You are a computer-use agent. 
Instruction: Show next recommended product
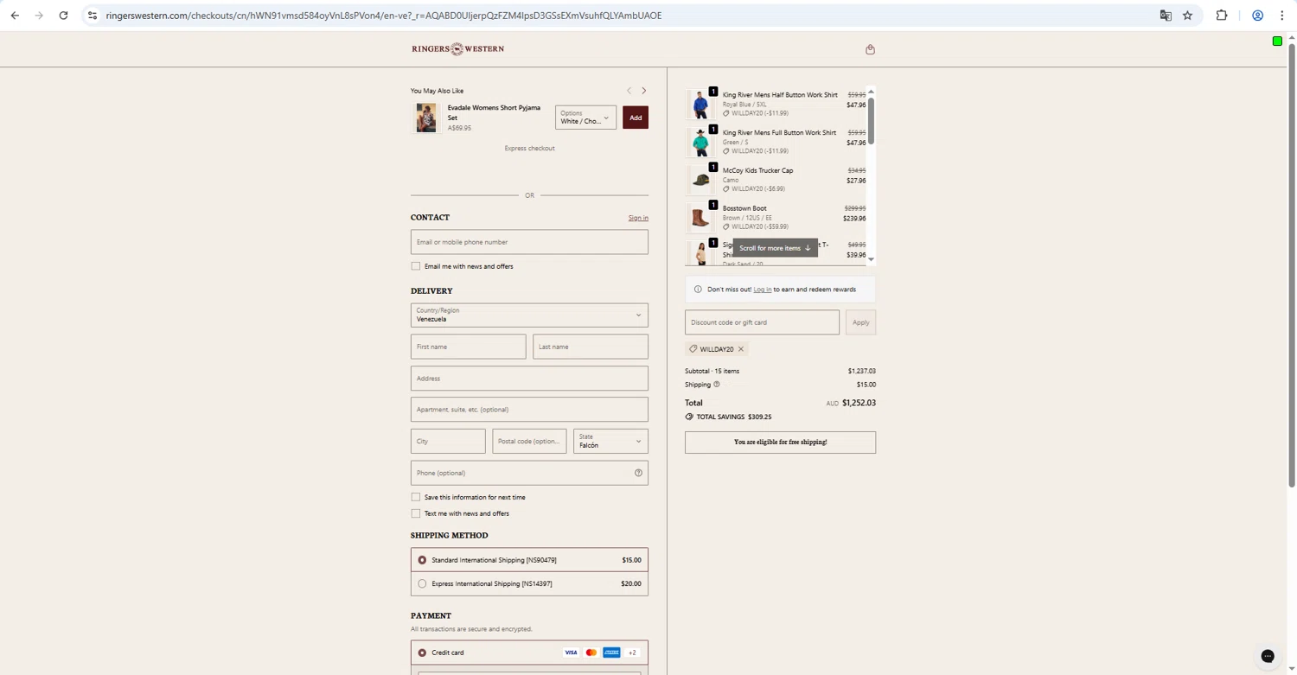coord(643,91)
